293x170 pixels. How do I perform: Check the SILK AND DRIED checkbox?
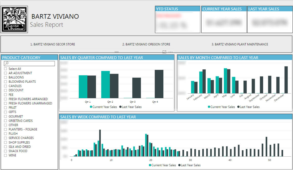pos(5,147)
